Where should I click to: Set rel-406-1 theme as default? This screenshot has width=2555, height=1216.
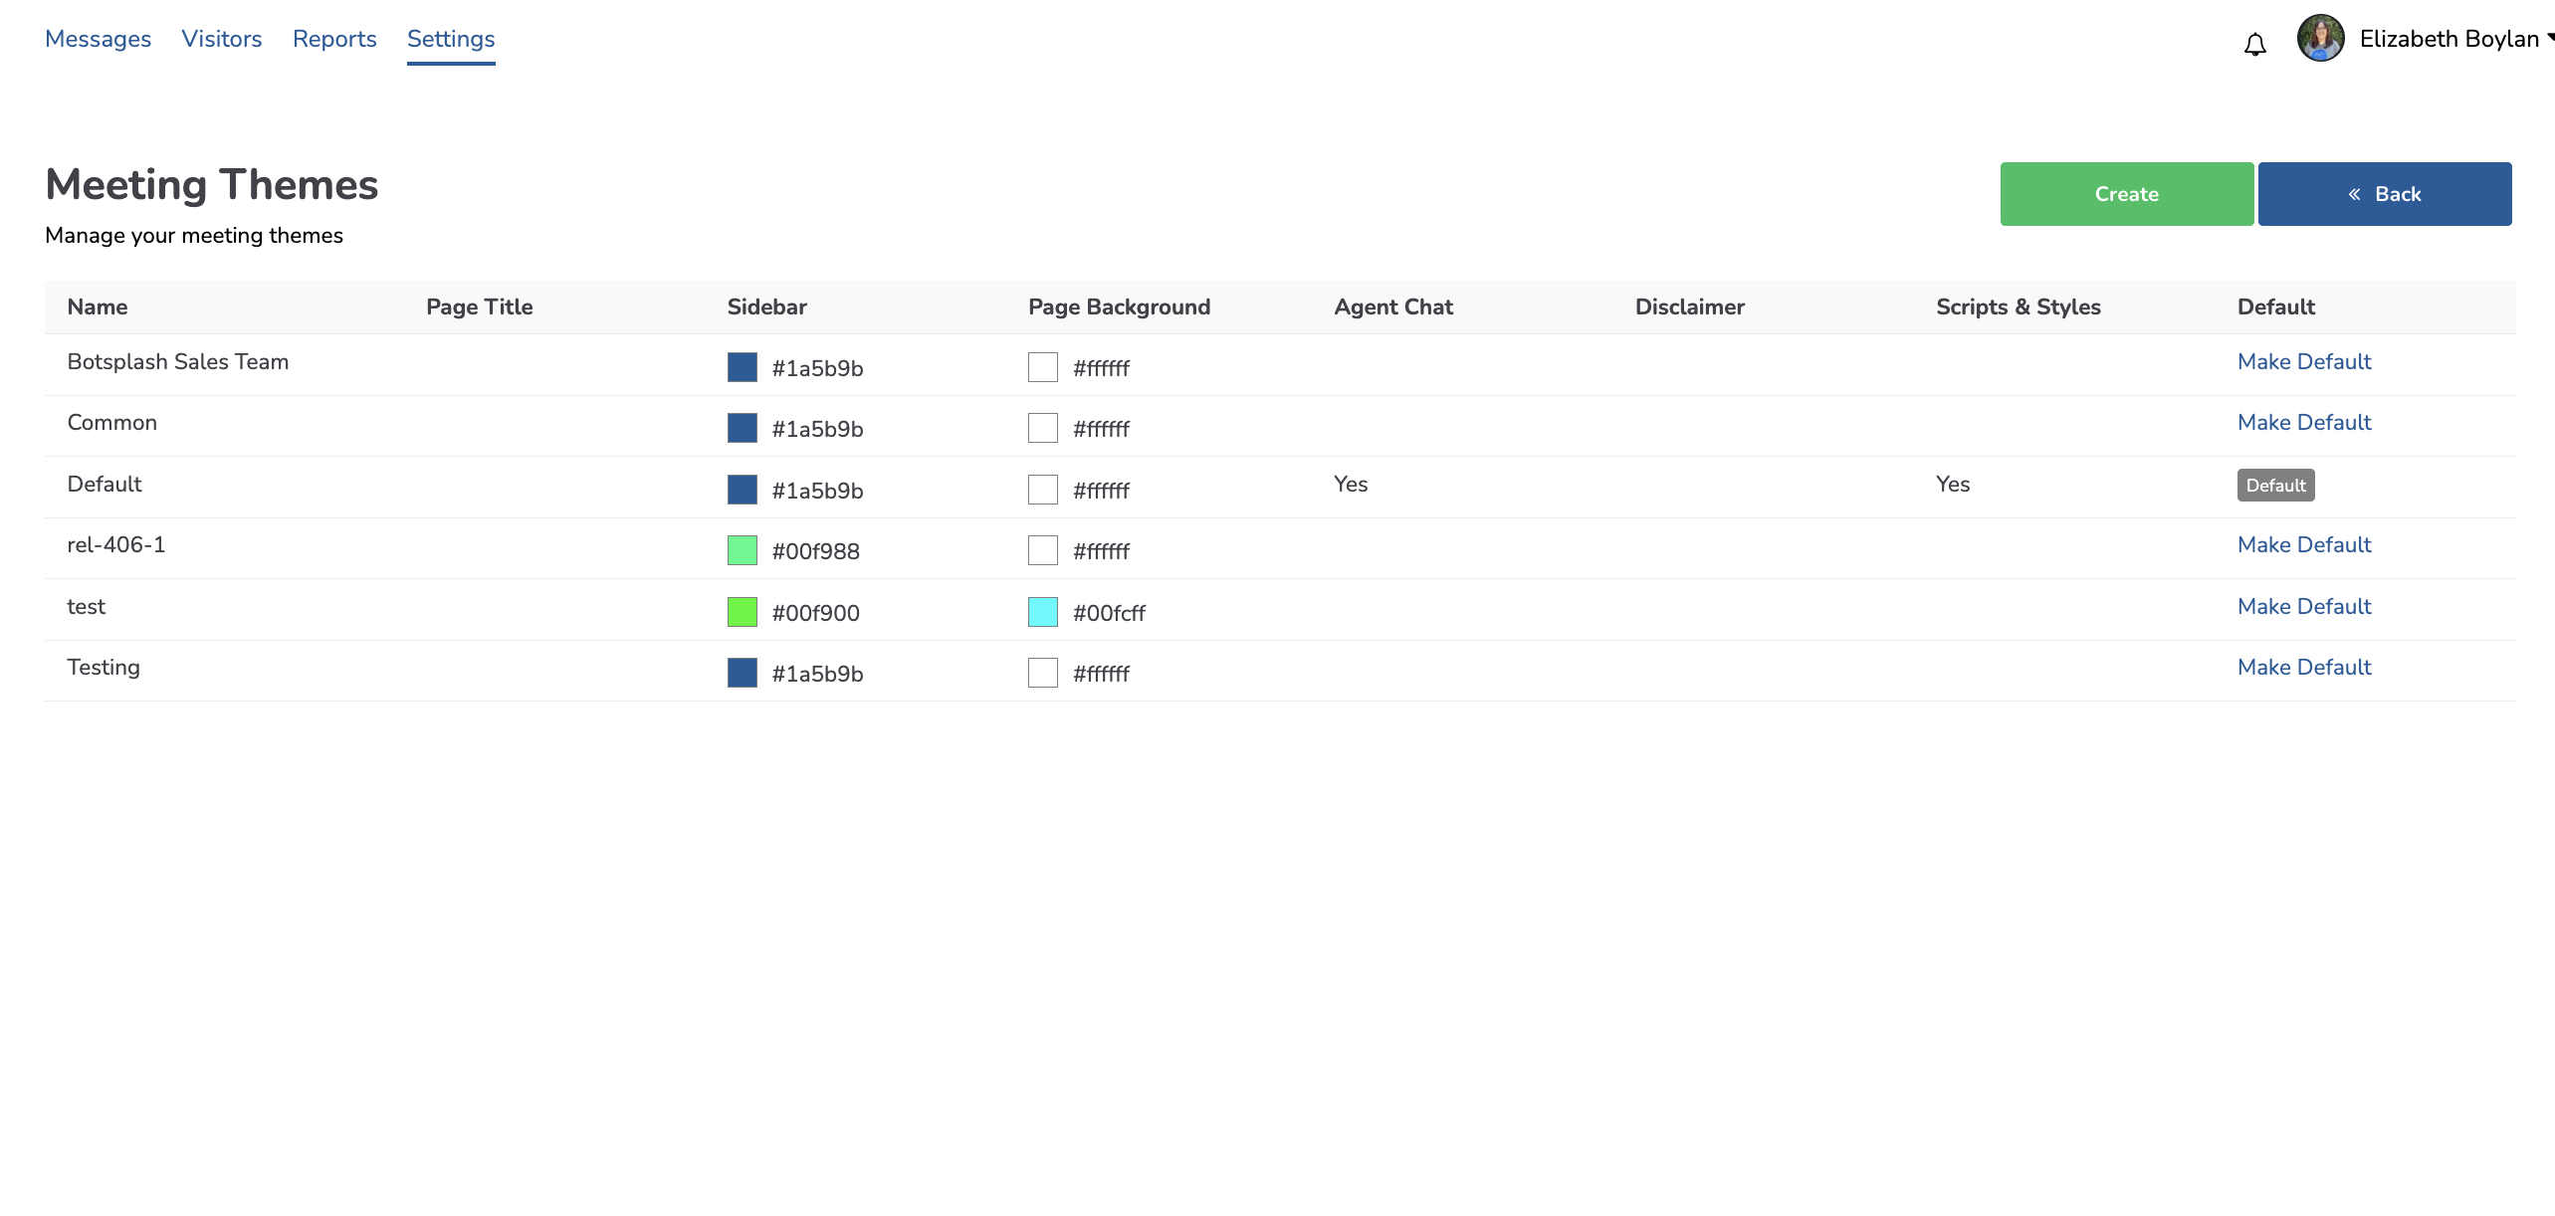pos(2303,545)
